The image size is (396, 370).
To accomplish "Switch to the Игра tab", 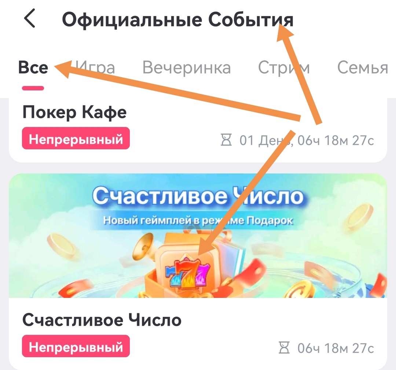I will tap(95, 68).
